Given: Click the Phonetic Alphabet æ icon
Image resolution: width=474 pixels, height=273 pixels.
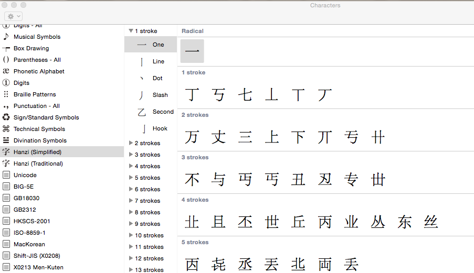Looking at the screenshot, I should (x=6, y=71).
